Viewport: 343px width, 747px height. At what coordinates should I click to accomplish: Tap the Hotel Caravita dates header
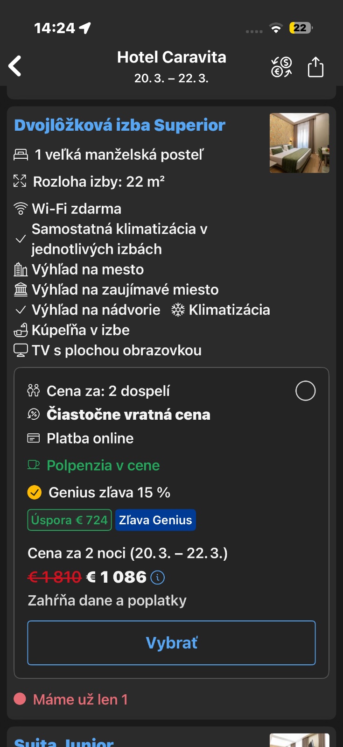click(x=171, y=67)
